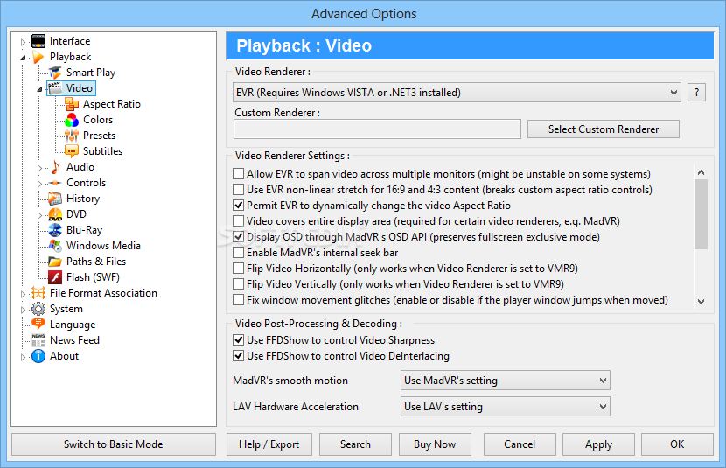Click the DVD disc icon
Screen dimensions: 726x468
coord(55,214)
